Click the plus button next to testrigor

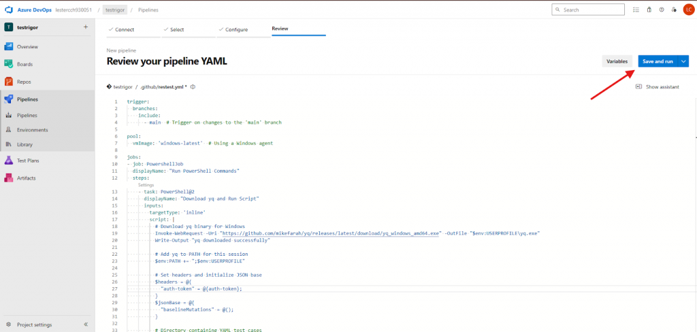pyautogui.click(x=86, y=27)
